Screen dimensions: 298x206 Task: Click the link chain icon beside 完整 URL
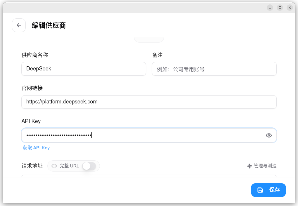tap(54, 166)
